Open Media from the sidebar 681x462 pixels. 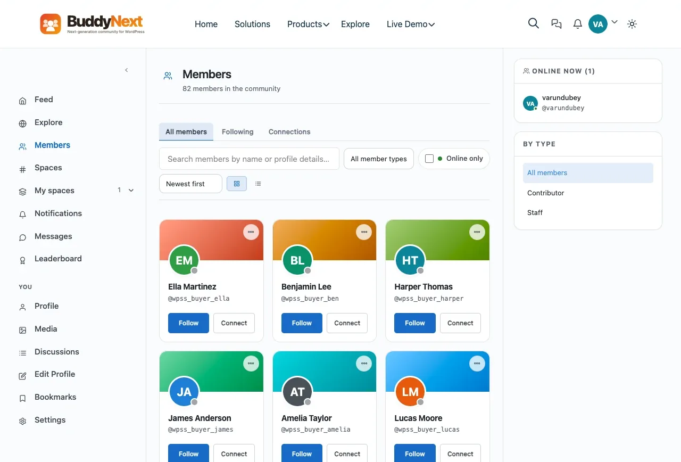pos(46,329)
